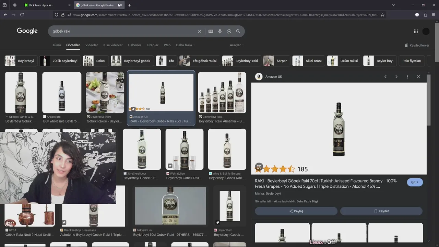Viewport: 439px width, 247px height.
Task: Open Firefox View icon
Action: pos(4,5)
